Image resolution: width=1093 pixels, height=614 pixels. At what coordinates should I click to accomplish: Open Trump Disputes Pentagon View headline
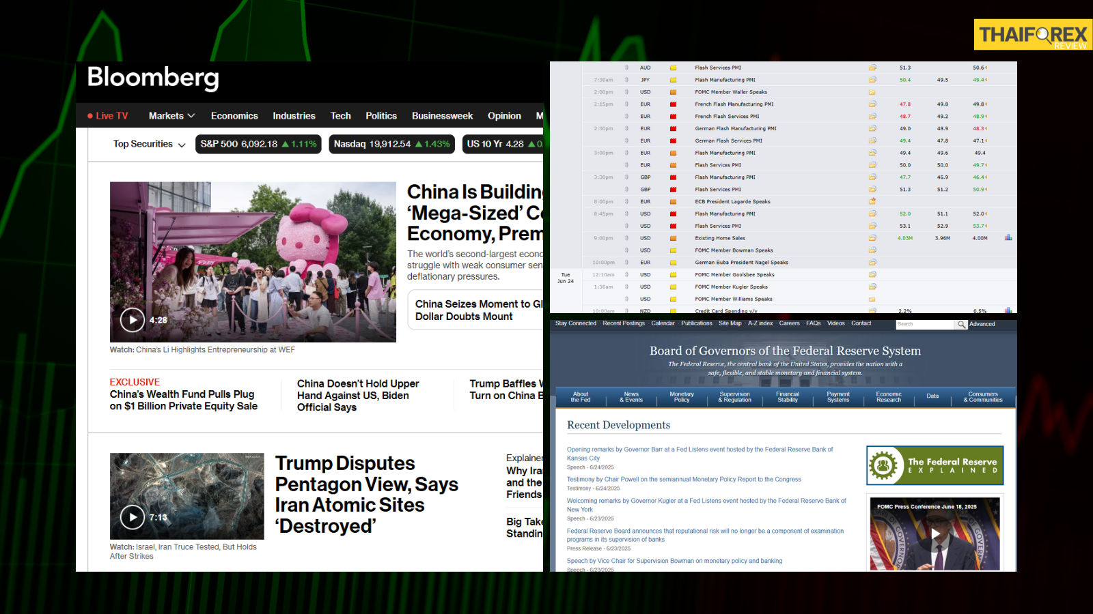pos(367,495)
